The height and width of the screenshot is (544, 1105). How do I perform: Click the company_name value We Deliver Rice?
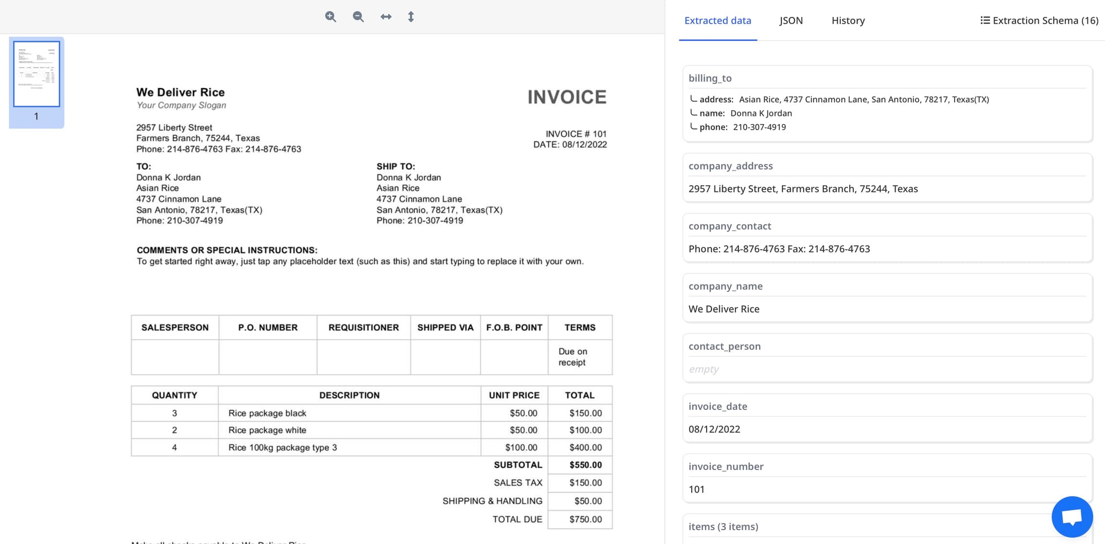tap(724, 309)
